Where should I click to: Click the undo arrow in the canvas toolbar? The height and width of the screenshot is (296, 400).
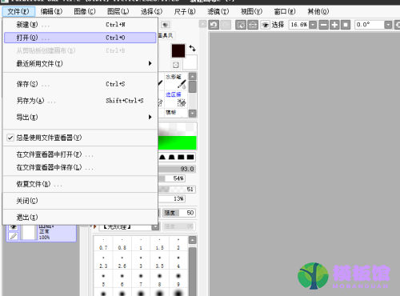pyautogui.click(x=214, y=25)
